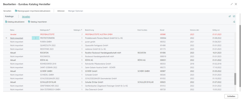Screen dimensions: 241x101
Task: Click Kürzel I01173 in redstone row
Action: click(x=163, y=49)
